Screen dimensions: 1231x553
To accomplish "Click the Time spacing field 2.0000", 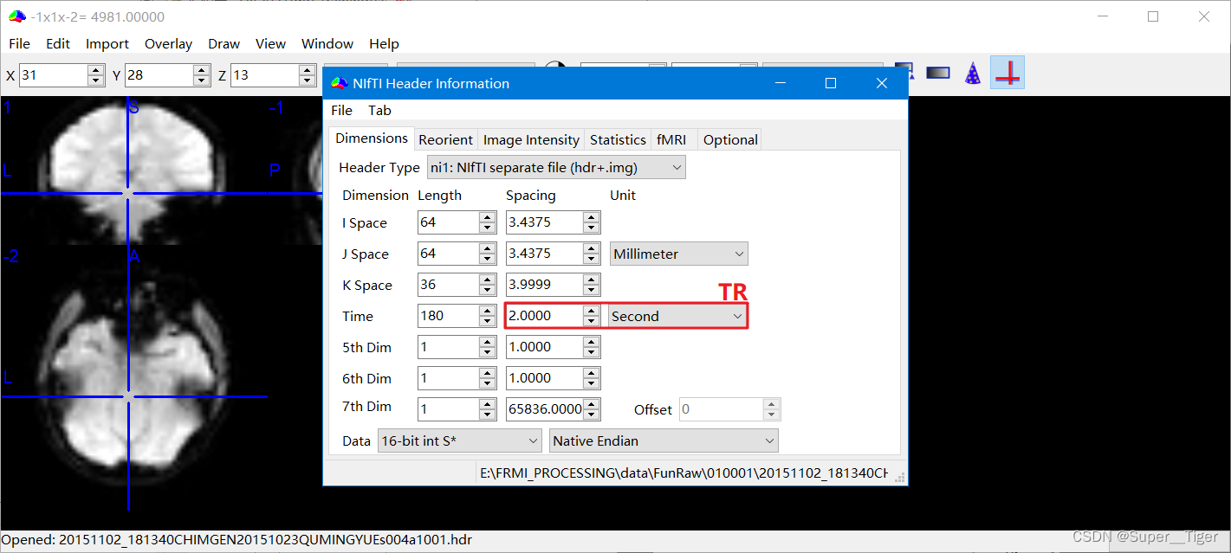I will 544,316.
